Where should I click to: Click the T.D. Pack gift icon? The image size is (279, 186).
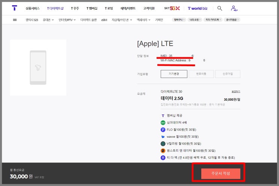(x=163, y=158)
